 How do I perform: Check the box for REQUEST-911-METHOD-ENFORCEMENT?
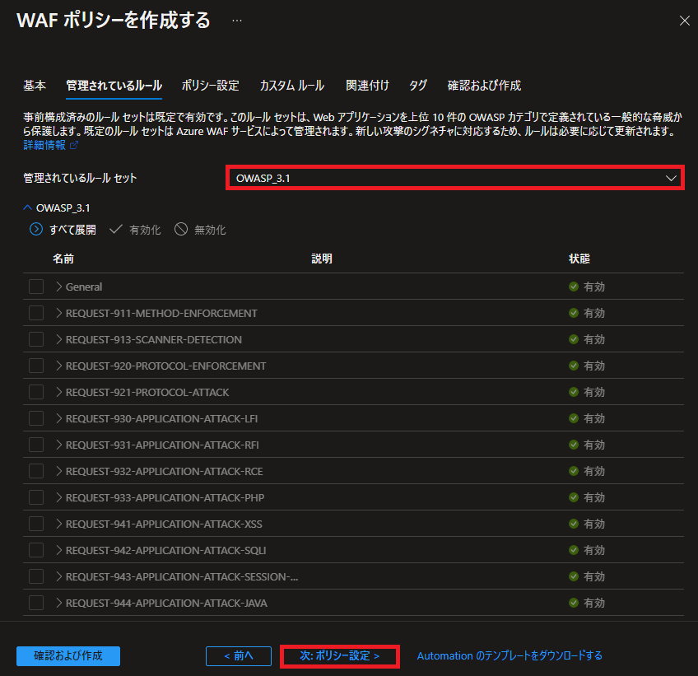point(36,313)
